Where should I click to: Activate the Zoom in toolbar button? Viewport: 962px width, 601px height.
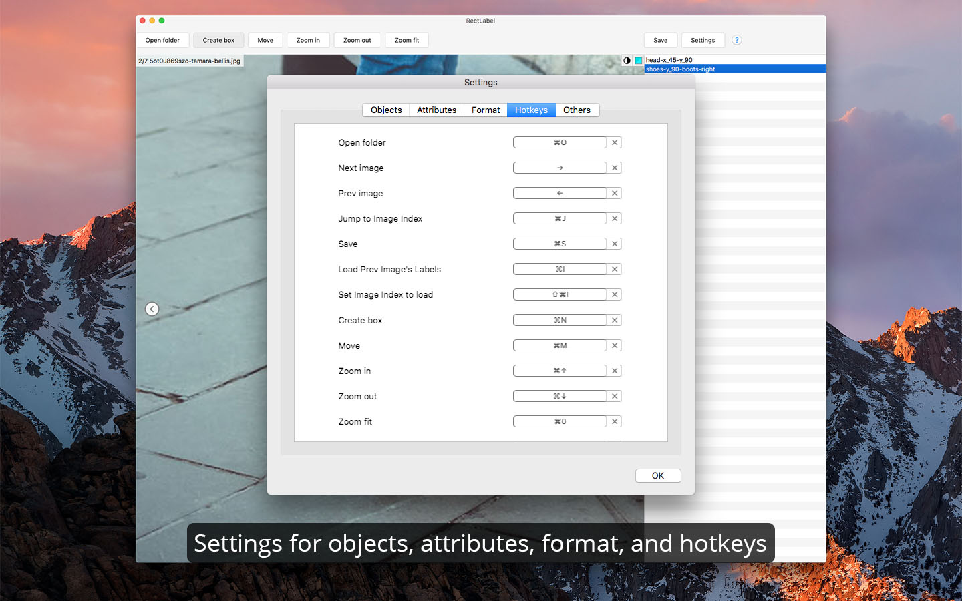point(308,40)
